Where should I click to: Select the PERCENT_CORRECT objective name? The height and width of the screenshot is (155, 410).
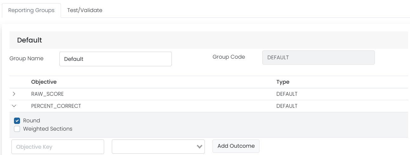point(56,106)
